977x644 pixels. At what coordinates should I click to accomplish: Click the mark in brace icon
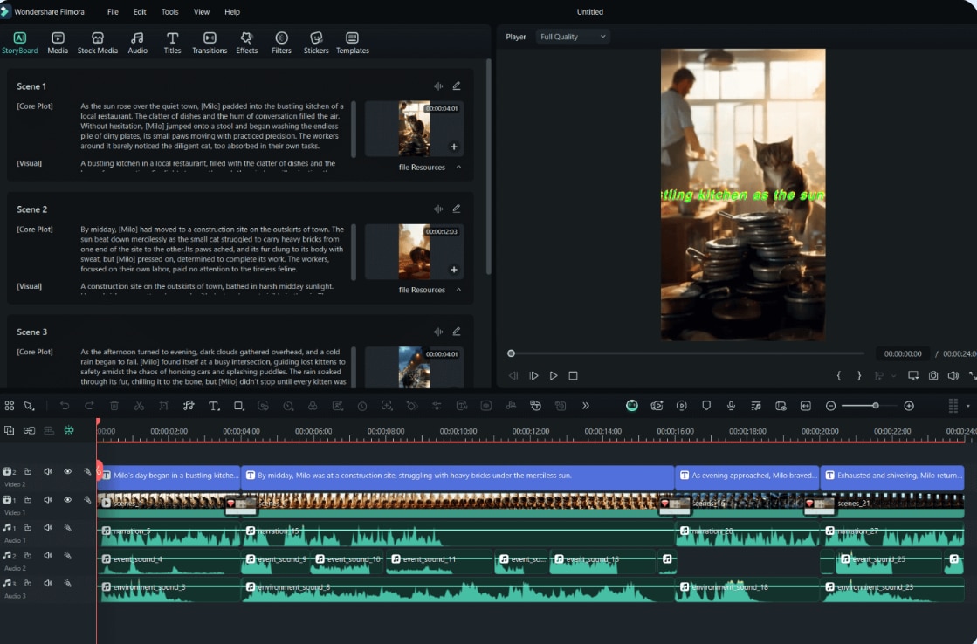[x=839, y=375]
